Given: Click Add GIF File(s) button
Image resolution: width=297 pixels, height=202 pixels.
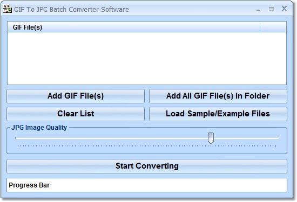Looking at the screenshot, I should [76, 96].
